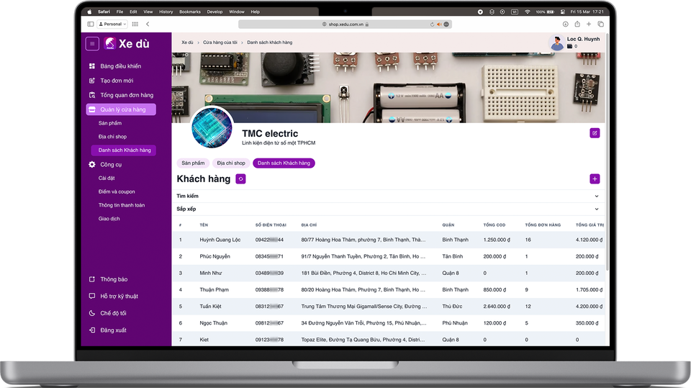Click the purple plus icon to add customer
691x388 pixels.
594,179
